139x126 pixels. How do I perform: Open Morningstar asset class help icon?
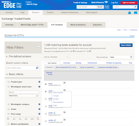tap(39, 87)
